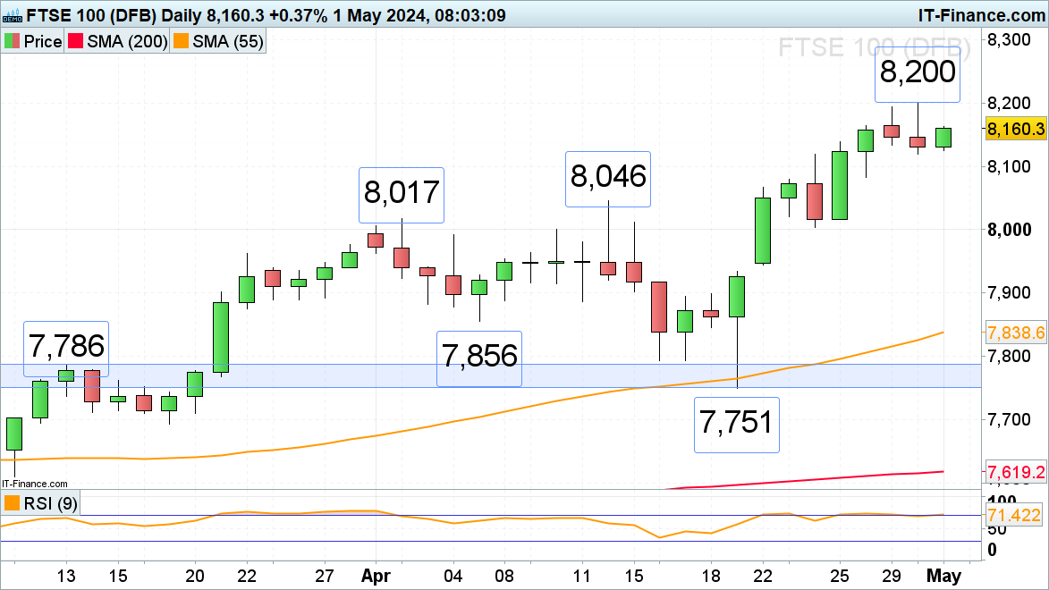Click the red SMA (200) legend swatch

point(76,41)
